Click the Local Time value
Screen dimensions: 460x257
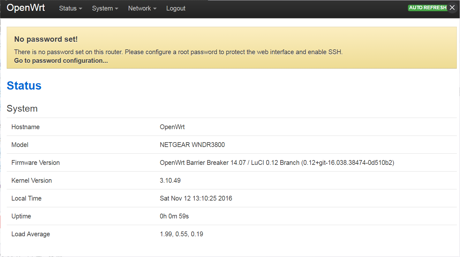point(196,198)
